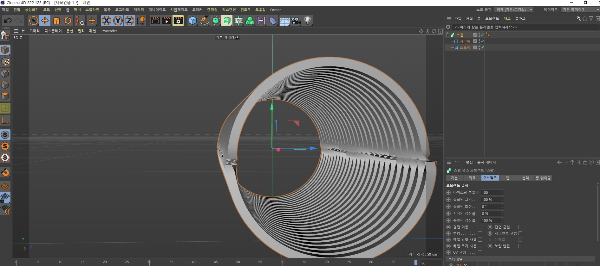Add a Light bulb object
600x266 pixels.
[307, 21]
